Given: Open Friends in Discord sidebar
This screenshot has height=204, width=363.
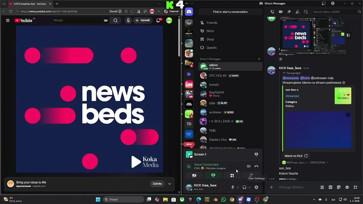Looking at the screenshot, I should pyautogui.click(x=230, y=23).
